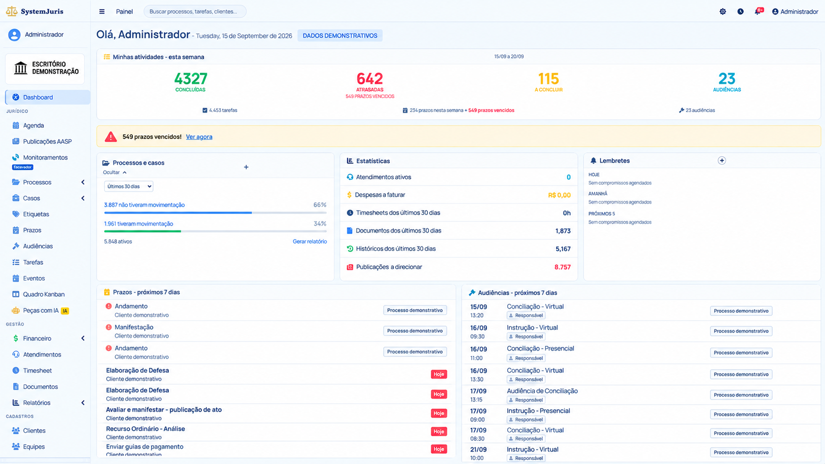The width and height of the screenshot is (825, 464).
Task: Click the search field Buscar processos
Action: [x=194, y=11]
